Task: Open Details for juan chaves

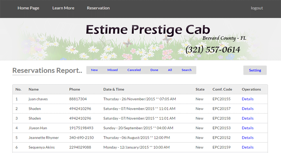Action: [x=248, y=99]
